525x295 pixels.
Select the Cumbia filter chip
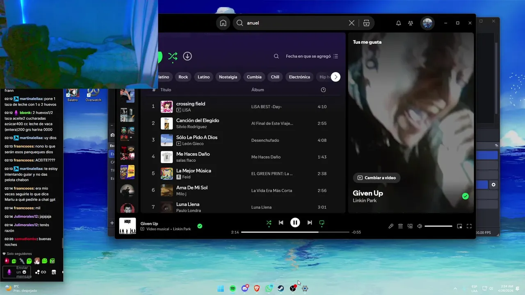click(254, 77)
